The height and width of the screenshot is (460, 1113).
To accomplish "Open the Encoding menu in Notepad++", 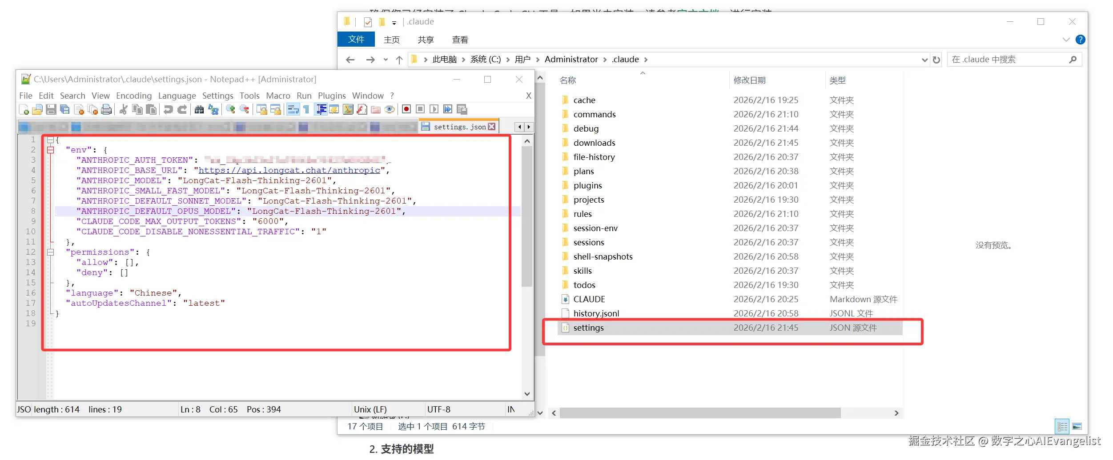I will (134, 96).
